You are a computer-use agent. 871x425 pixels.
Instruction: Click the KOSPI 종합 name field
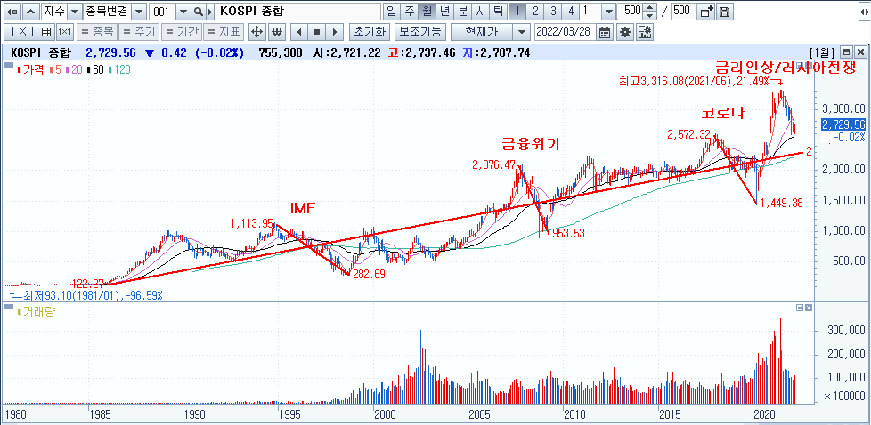coord(297,11)
